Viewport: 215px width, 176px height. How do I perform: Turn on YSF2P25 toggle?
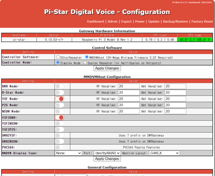[60, 129]
